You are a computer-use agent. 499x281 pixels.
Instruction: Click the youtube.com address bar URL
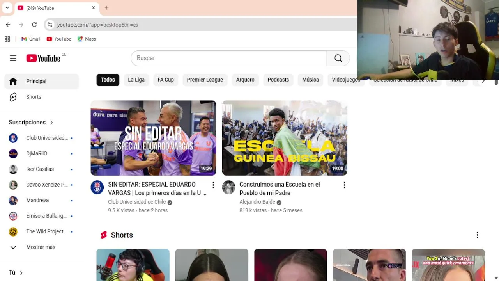(x=97, y=25)
